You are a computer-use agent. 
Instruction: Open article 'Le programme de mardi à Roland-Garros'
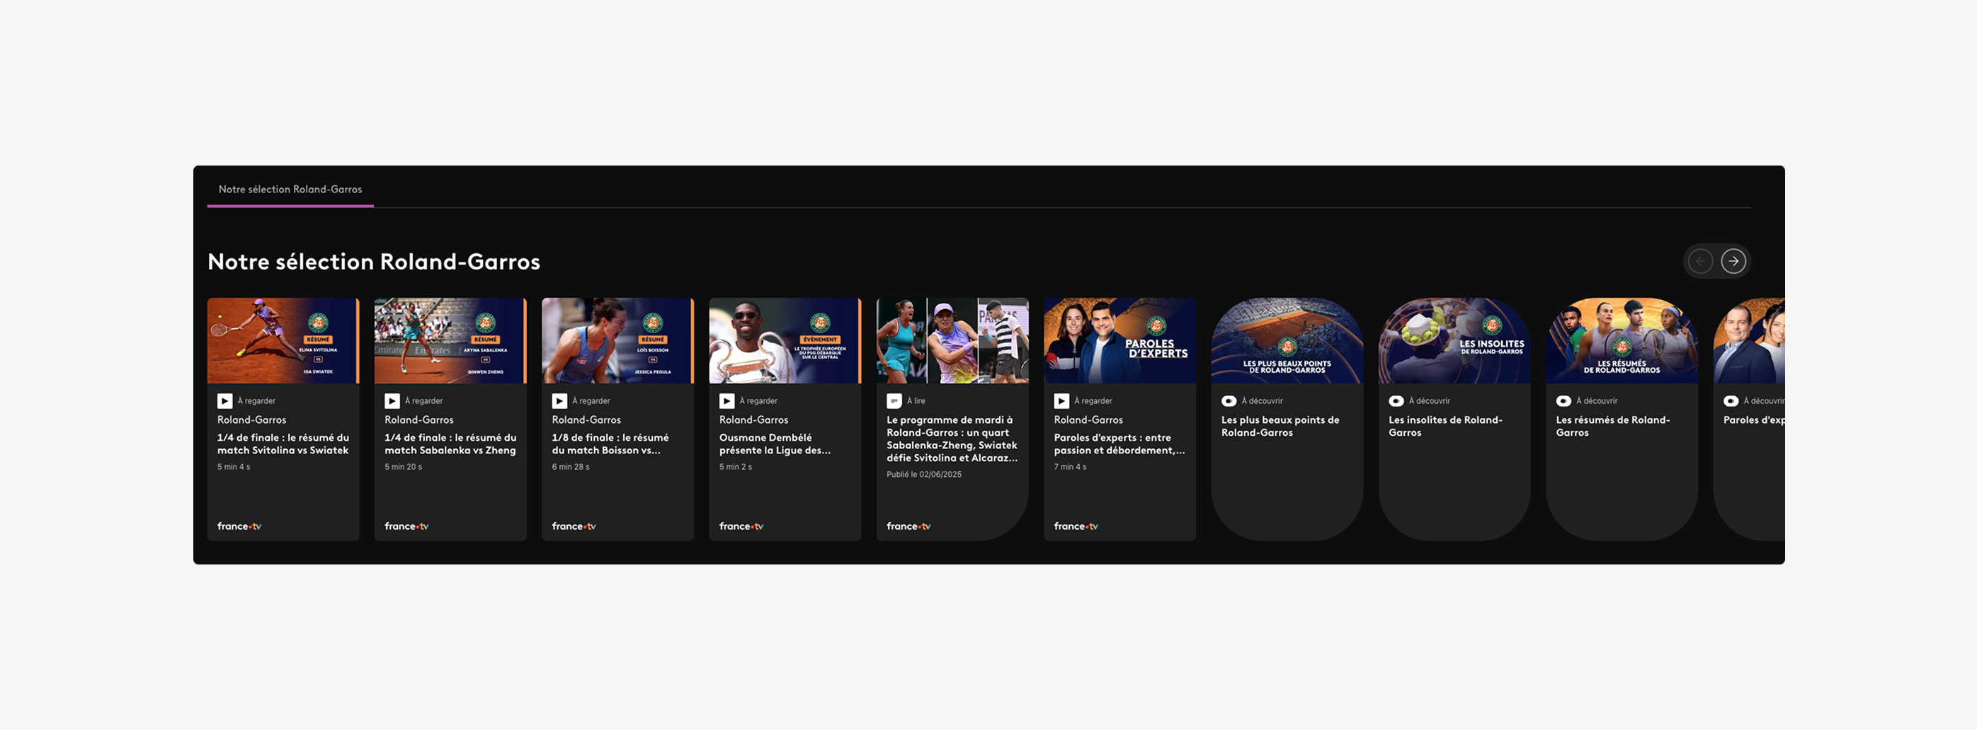[952, 439]
